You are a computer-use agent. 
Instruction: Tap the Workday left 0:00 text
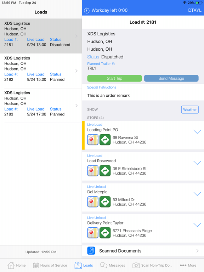click(109, 10)
